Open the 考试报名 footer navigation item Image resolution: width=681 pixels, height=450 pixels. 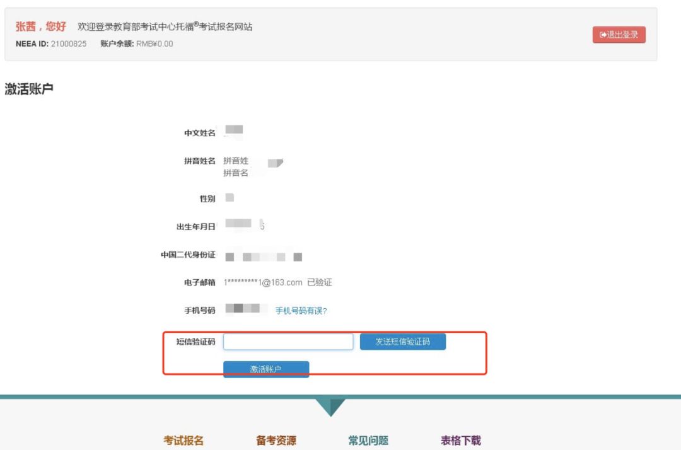[x=182, y=440]
